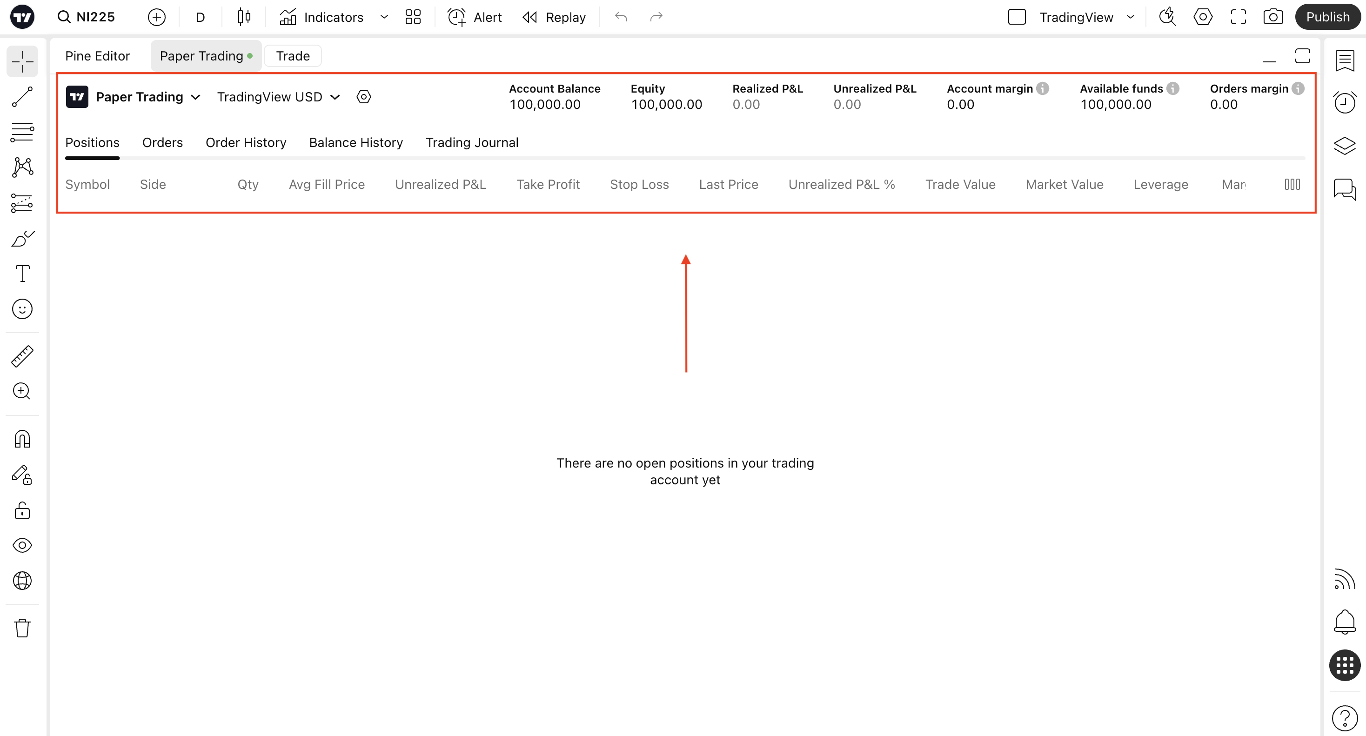Image resolution: width=1366 pixels, height=736 pixels.
Task: Select the ruler measure tool
Action: click(x=22, y=356)
